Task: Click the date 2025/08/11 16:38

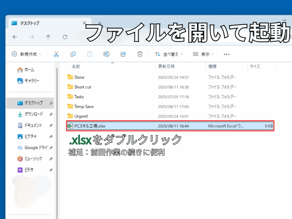Action: [173, 87]
